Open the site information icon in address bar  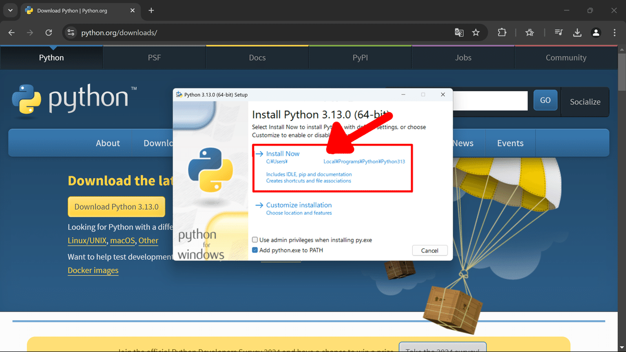(71, 32)
